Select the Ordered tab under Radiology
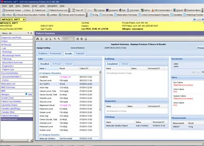 (124, 64)
